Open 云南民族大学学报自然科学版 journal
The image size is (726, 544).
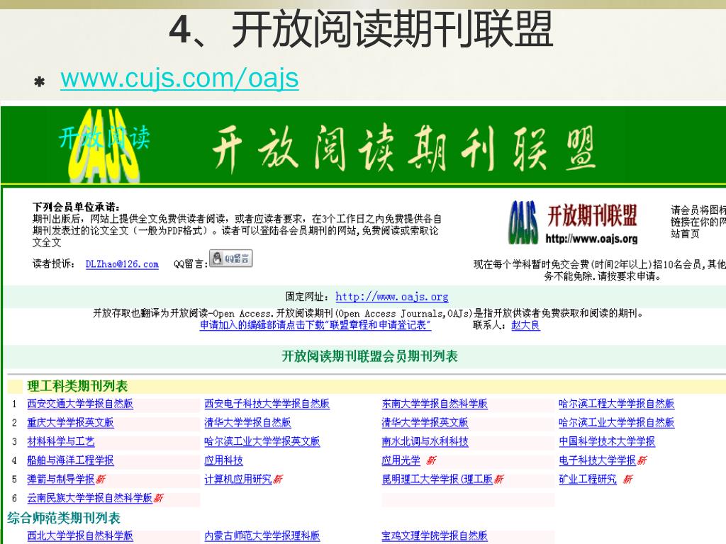90,498
